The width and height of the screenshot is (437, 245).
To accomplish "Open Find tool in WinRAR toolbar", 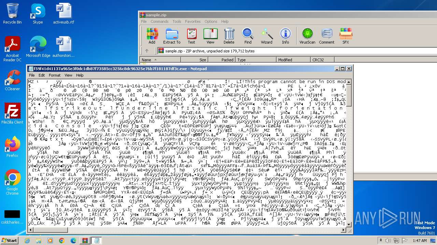I will [248, 36].
